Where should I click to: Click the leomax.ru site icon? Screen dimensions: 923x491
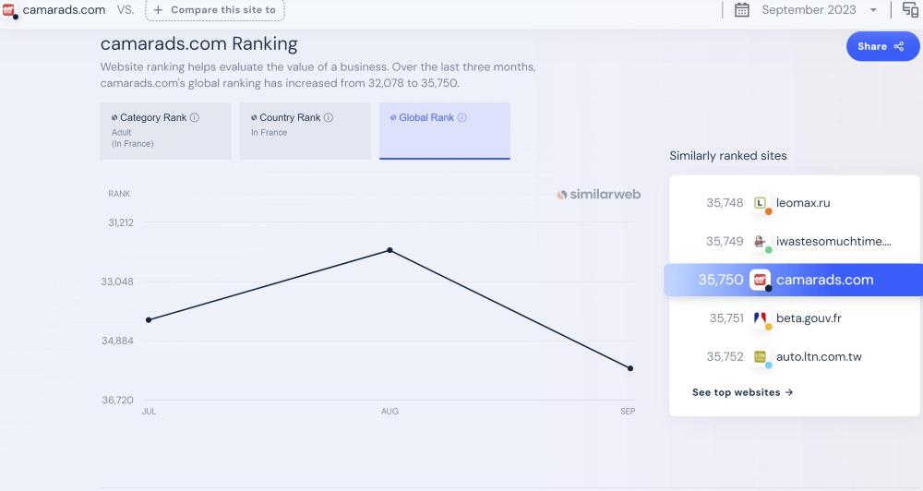tap(761, 203)
